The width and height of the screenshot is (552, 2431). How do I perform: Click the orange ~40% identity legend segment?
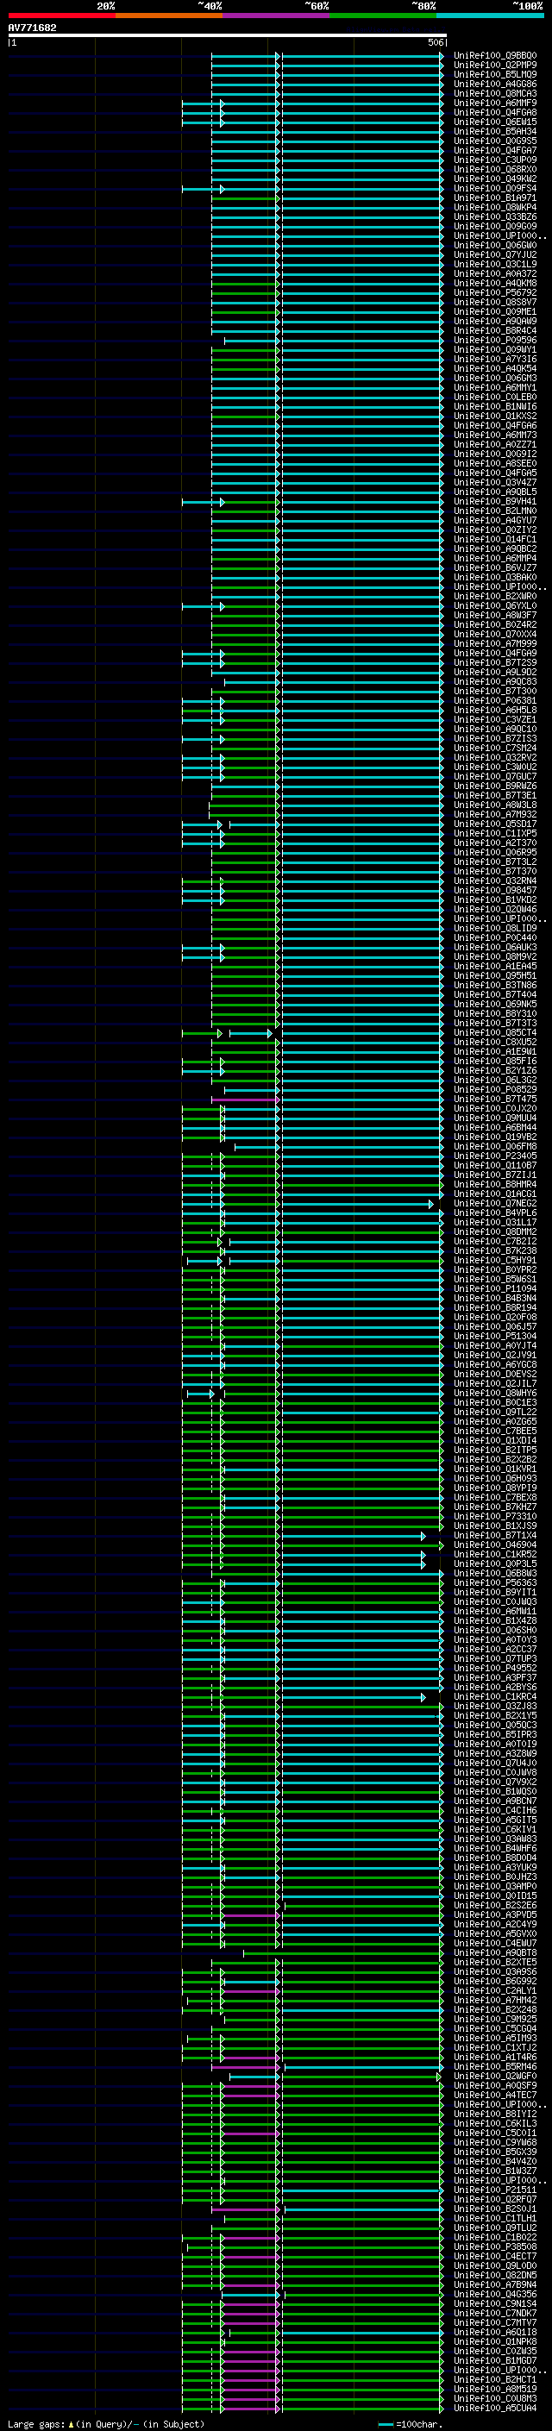coord(169,16)
